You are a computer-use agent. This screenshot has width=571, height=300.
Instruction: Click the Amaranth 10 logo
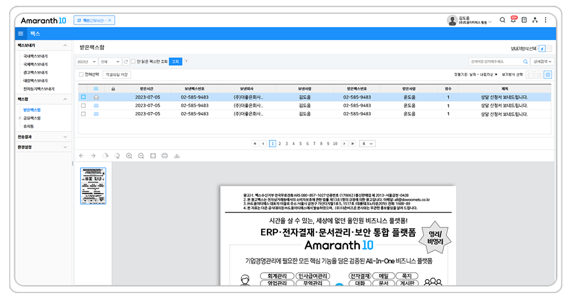point(44,20)
